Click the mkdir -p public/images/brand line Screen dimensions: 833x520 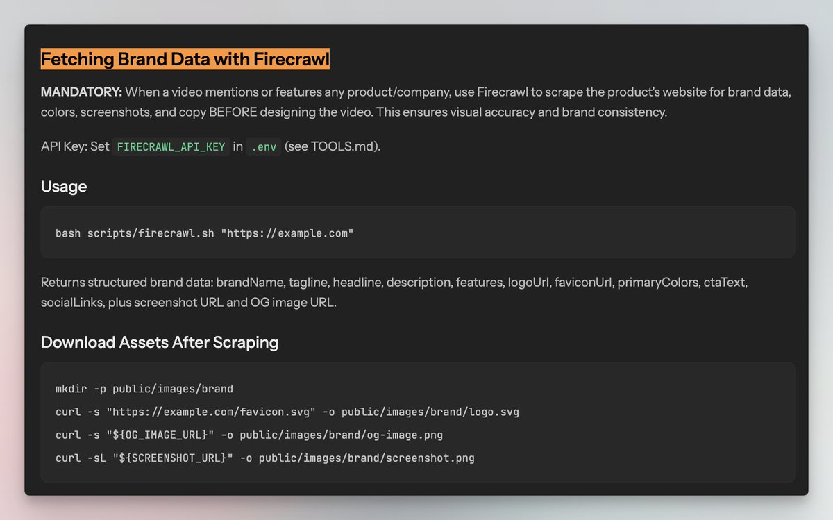(144, 389)
